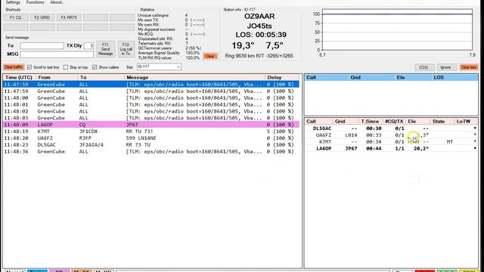Image resolution: width=484 pixels, height=272 pixels.
Task: Select UA6FZ LN14 in the callers list
Action: pos(391,135)
